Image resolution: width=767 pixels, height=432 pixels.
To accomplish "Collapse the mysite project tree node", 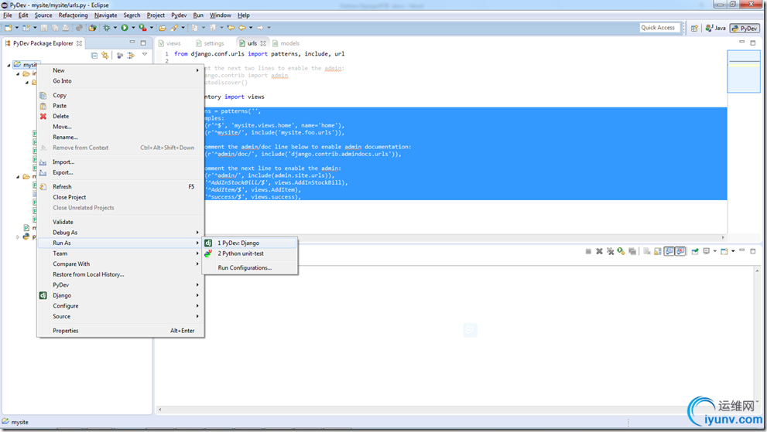I will (9, 65).
